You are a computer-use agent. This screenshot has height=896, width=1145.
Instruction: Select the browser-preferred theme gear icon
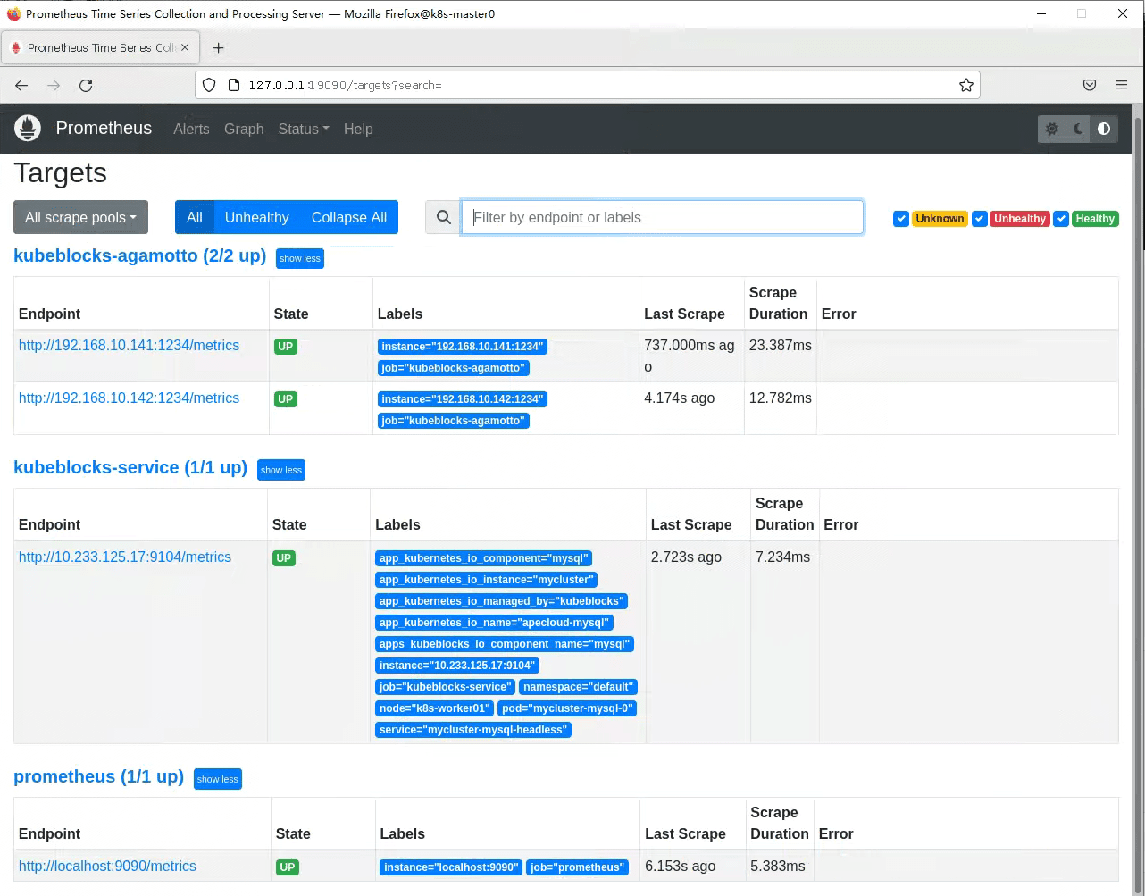[x=1052, y=129]
